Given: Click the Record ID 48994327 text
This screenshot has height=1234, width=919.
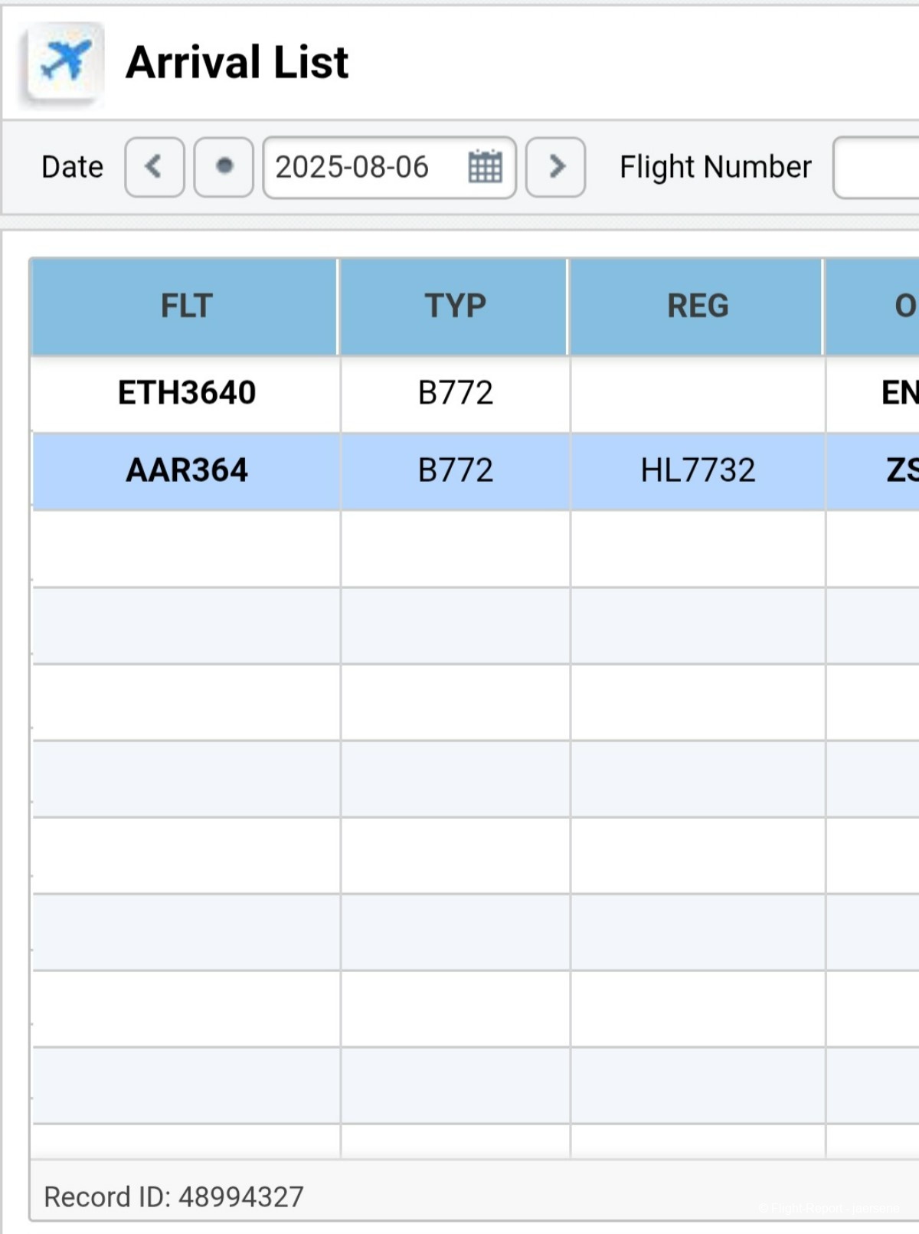Looking at the screenshot, I should click(174, 1196).
